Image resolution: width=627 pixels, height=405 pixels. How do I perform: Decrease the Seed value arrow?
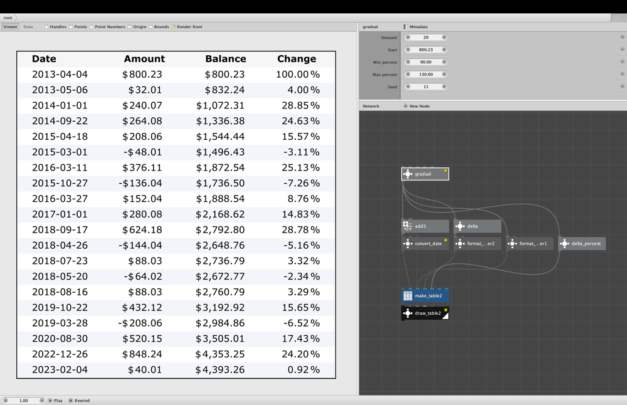[x=408, y=87]
